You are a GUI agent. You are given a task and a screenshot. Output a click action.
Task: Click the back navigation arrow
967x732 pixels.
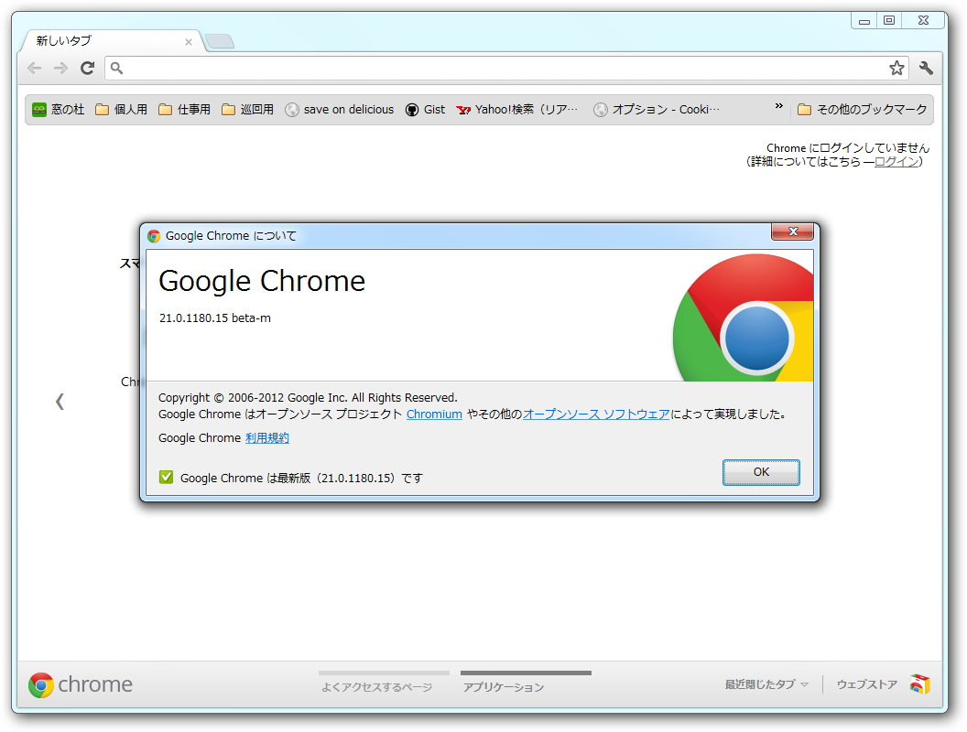coord(34,69)
